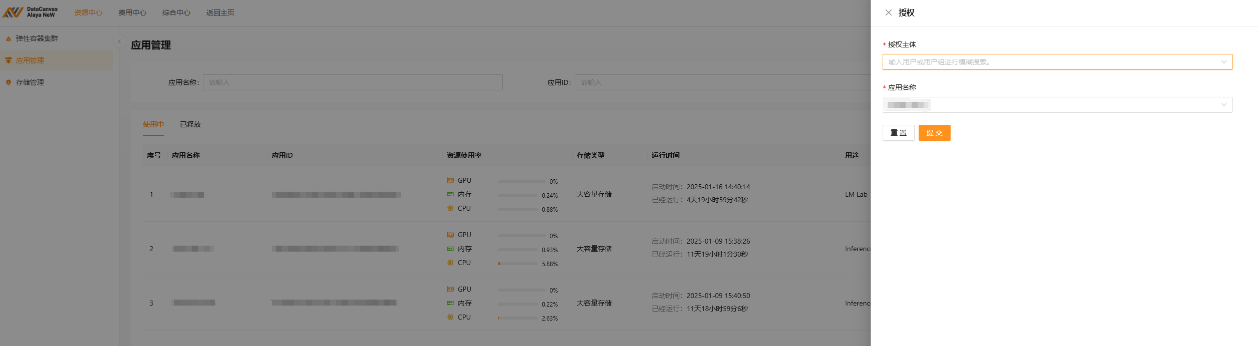Image resolution: width=1258 pixels, height=346 pixels.
Task: Open 综合中心 from the top menu
Action: [176, 12]
